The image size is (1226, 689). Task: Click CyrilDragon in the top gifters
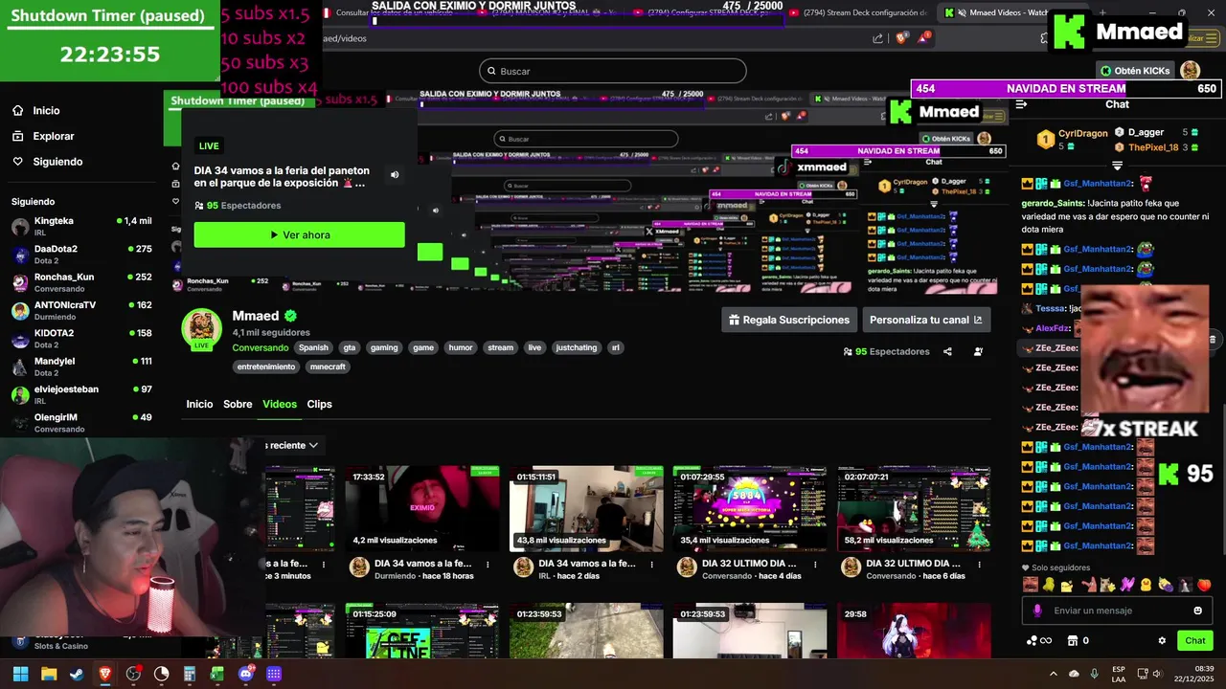pyautogui.click(x=1081, y=133)
